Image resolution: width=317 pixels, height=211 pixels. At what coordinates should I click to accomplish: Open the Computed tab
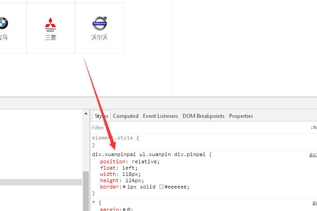pyautogui.click(x=125, y=116)
